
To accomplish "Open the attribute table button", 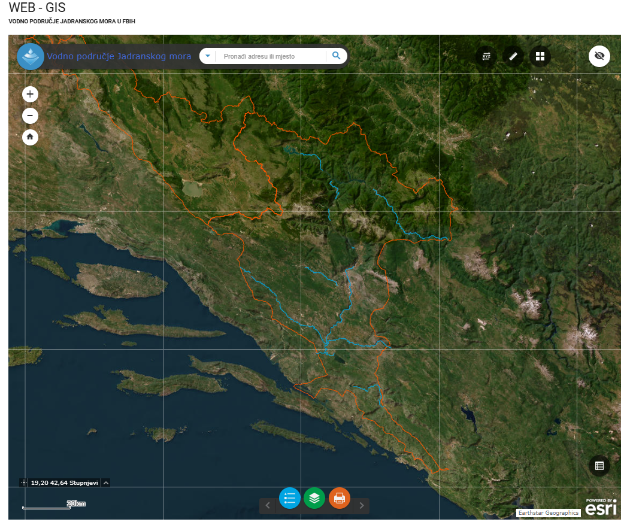I will coord(599,466).
